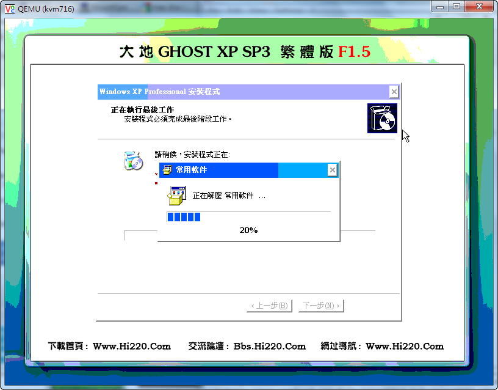The width and height of the screenshot is (498, 390).
Task: Click the 交流論壇 Bbs.Hi220.Com text
Action: tap(247, 346)
